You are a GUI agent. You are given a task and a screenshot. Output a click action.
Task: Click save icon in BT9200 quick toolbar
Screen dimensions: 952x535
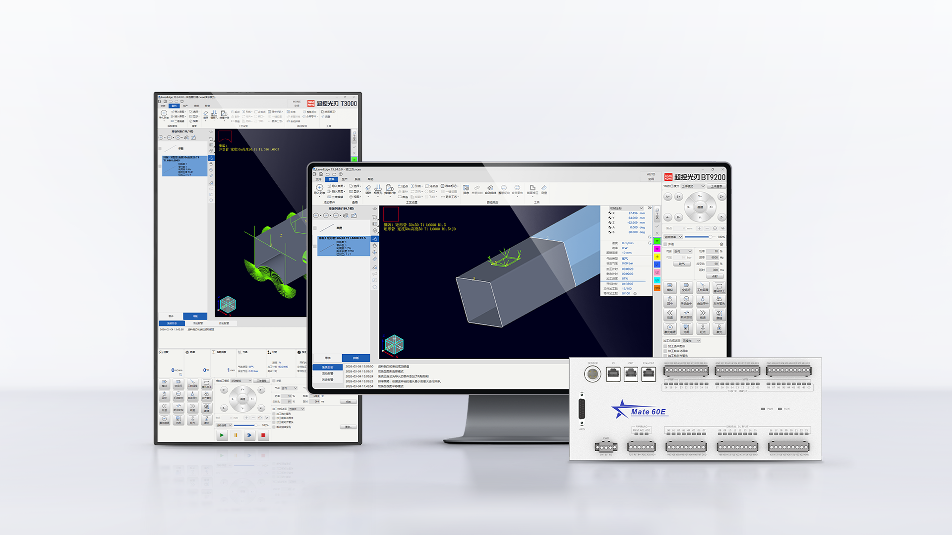[321, 174]
